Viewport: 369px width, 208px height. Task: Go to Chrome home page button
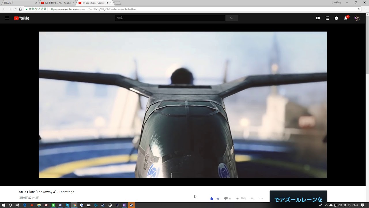[x=20, y=9]
